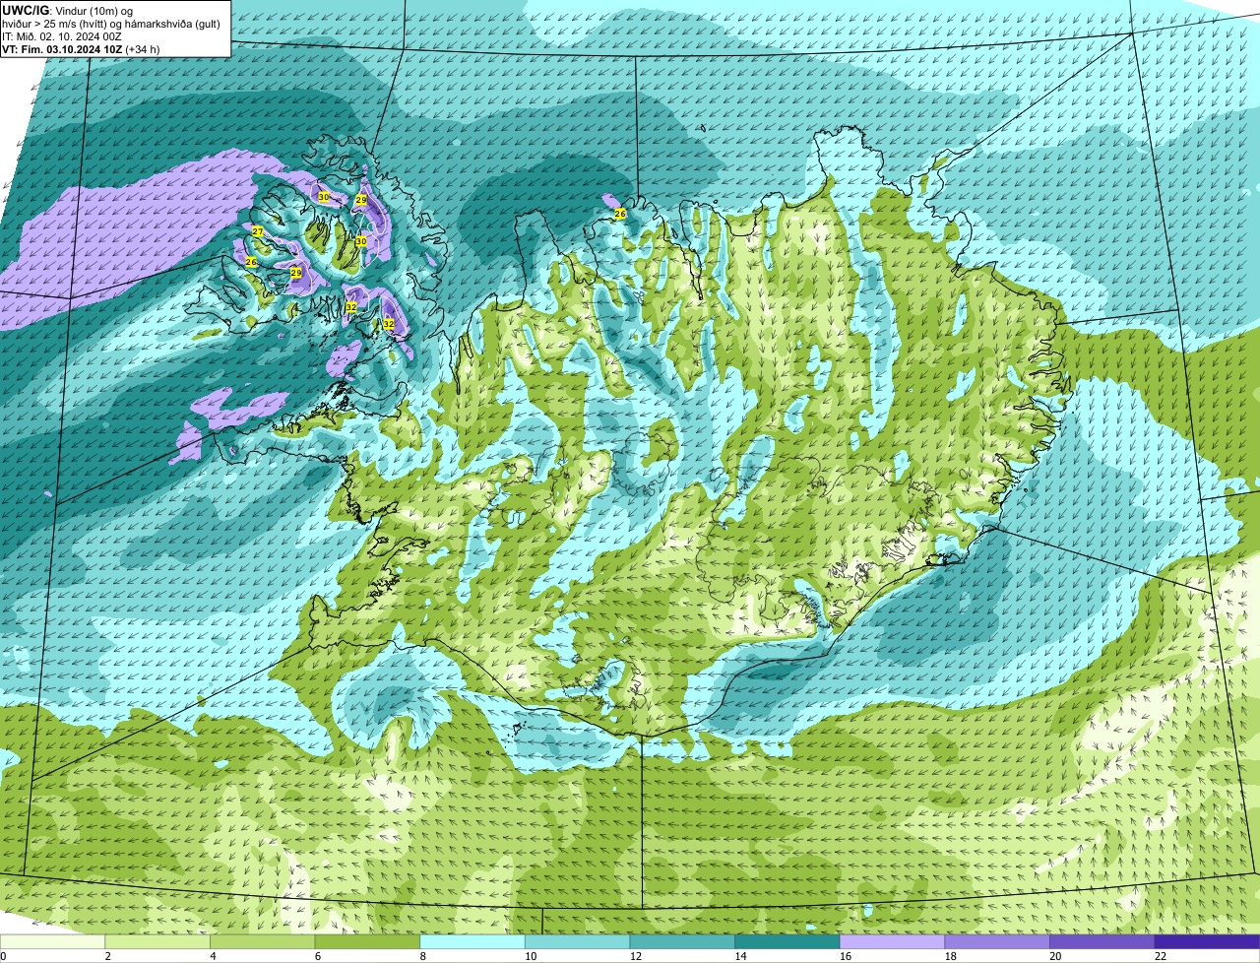Click the yellow gust label reading 27
This screenshot has width=1260, height=963.
coord(258,231)
